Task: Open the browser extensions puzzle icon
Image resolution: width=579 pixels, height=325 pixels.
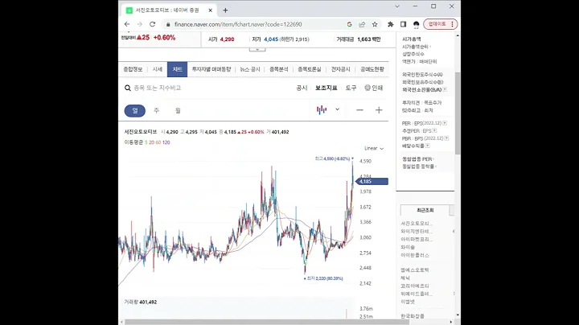Action: (x=390, y=24)
